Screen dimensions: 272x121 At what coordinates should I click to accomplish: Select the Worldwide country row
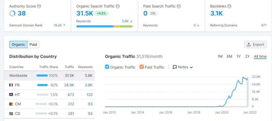pyautogui.click(x=49, y=76)
